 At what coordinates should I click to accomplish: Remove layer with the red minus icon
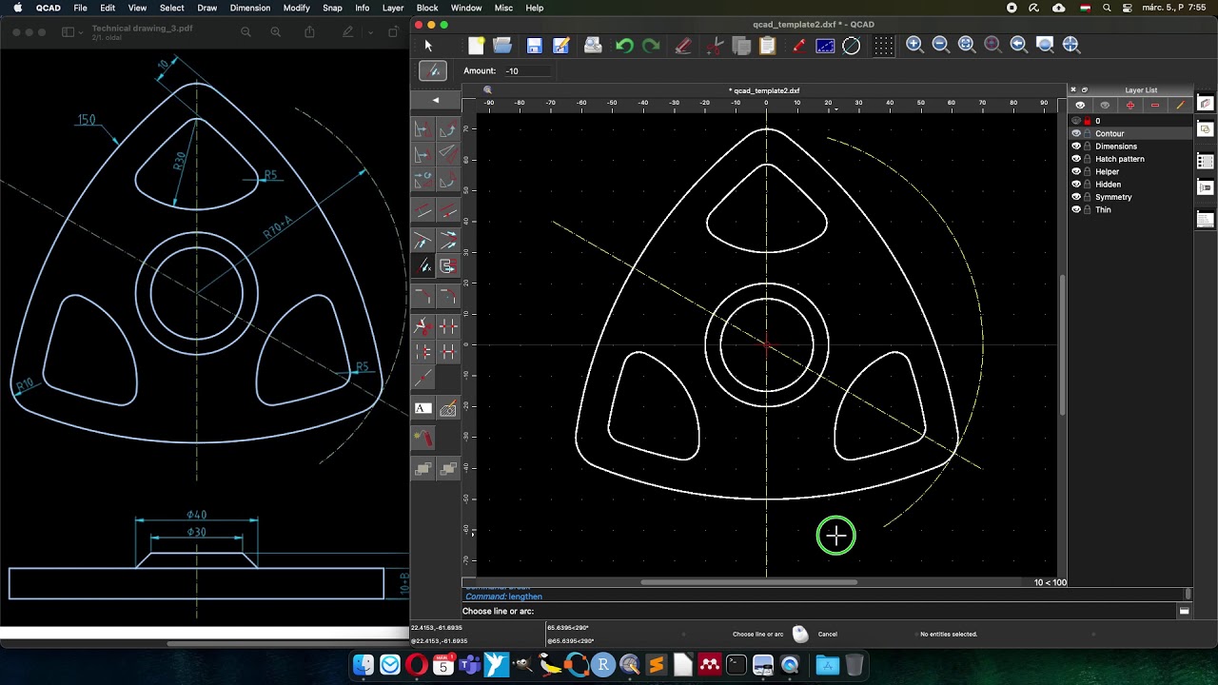click(1155, 105)
